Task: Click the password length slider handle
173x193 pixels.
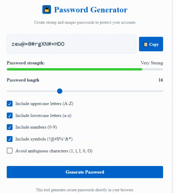Action: coord(60,91)
